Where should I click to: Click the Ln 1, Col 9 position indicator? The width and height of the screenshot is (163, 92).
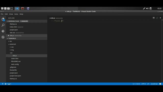[136, 84]
